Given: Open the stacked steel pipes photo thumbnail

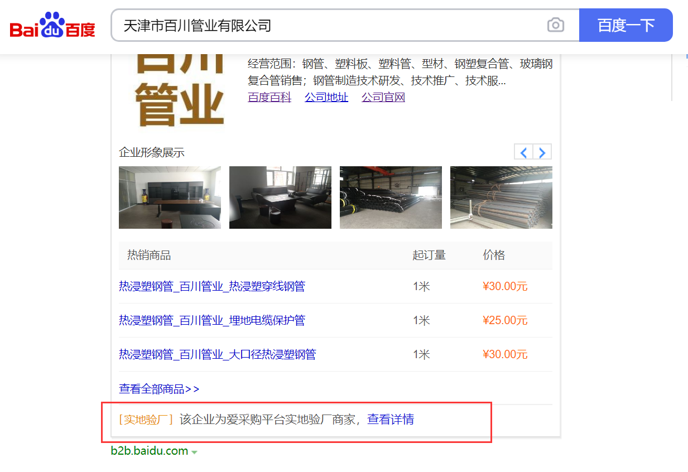Looking at the screenshot, I should coord(501,198).
